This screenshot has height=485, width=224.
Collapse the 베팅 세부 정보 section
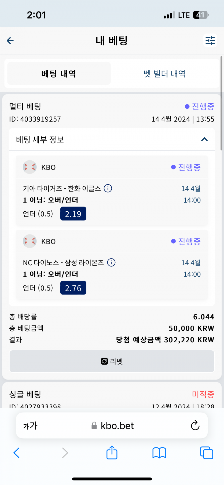pos(204,139)
